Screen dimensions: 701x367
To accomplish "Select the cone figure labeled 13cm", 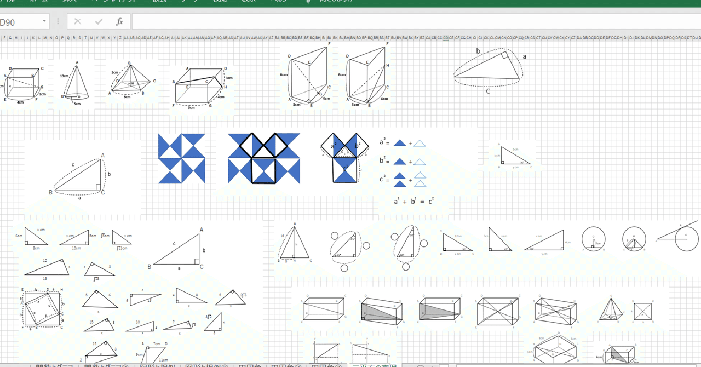I will tap(73, 83).
